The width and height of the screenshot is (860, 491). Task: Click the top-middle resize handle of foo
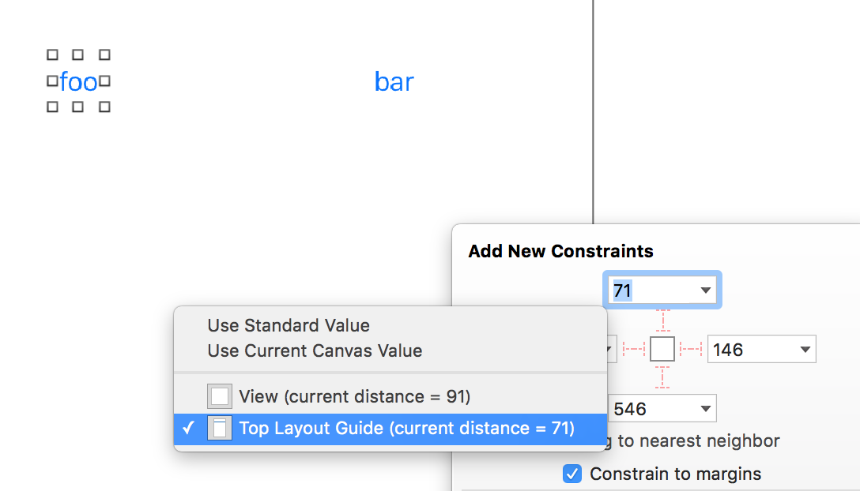78,55
